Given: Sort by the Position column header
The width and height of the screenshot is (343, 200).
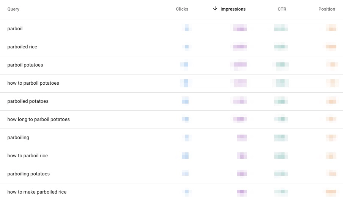Looking at the screenshot, I should click(x=326, y=9).
